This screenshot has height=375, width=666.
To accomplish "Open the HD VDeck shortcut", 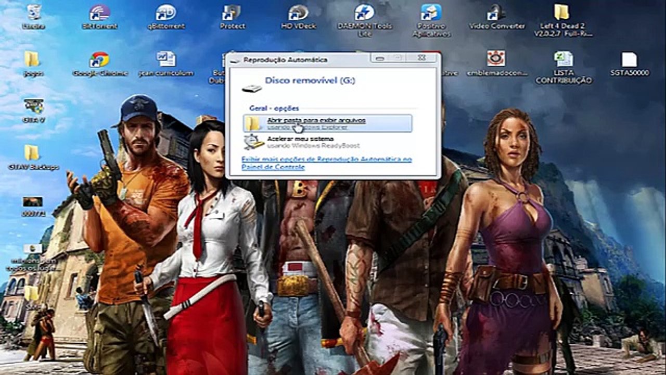I will [298, 16].
